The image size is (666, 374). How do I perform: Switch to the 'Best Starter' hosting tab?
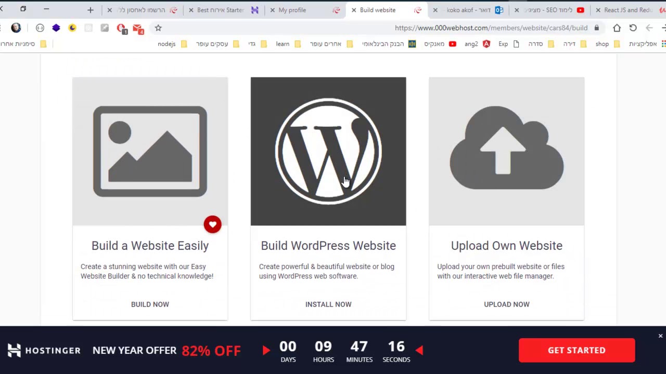point(224,10)
